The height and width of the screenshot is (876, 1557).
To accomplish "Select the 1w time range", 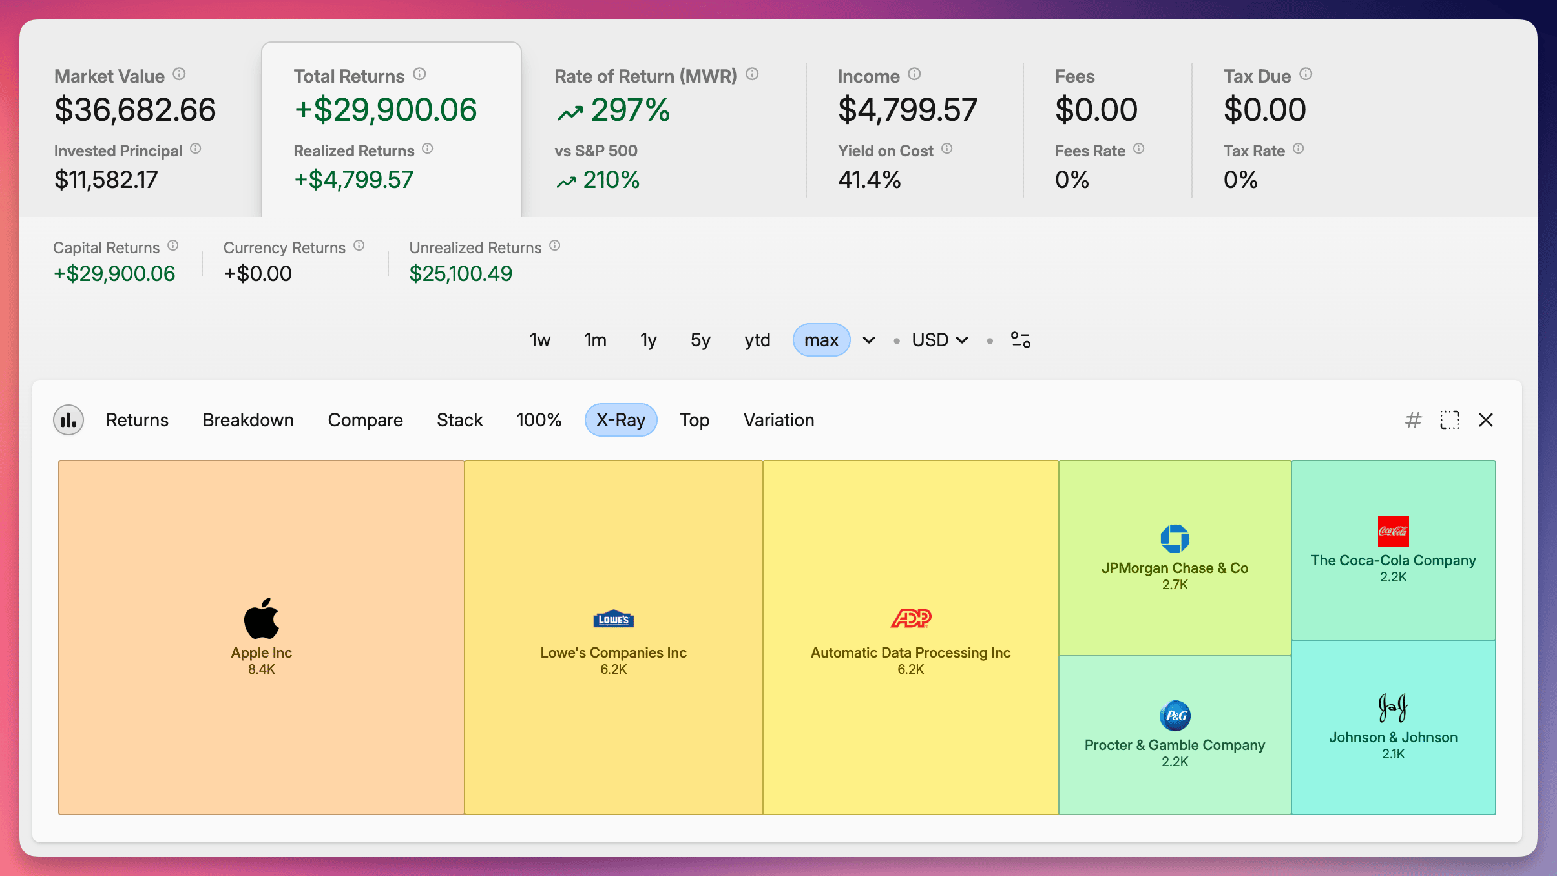I will pyautogui.click(x=540, y=340).
